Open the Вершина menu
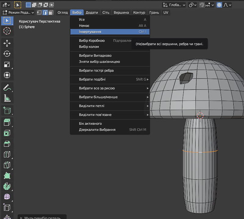Screen dimensions: 244x219 point(121,13)
